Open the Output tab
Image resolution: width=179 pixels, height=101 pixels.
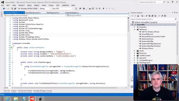(14, 91)
